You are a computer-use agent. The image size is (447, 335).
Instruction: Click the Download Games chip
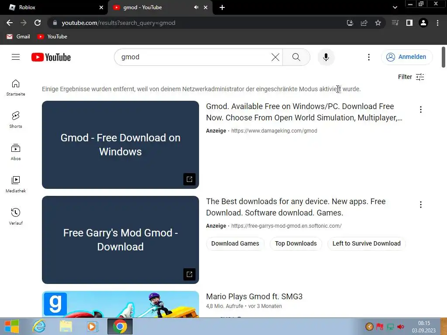coord(235,243)
